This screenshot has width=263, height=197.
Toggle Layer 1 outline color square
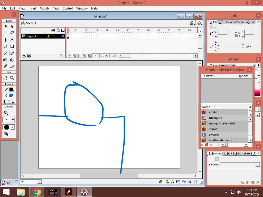(63, 36)
